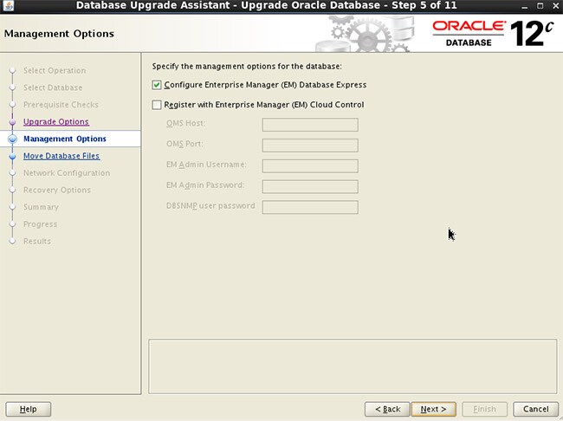Click the Network Configuration step text

point(67,172)
